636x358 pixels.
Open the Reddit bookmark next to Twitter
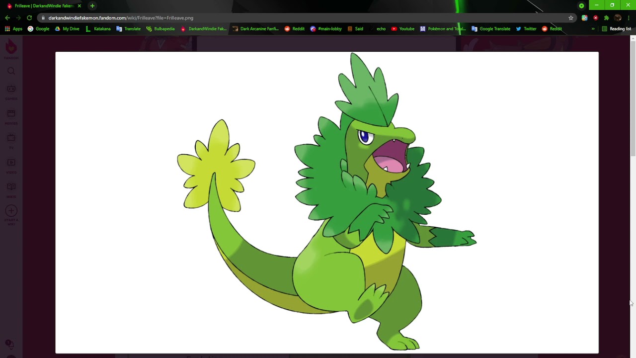coord(552,29)
